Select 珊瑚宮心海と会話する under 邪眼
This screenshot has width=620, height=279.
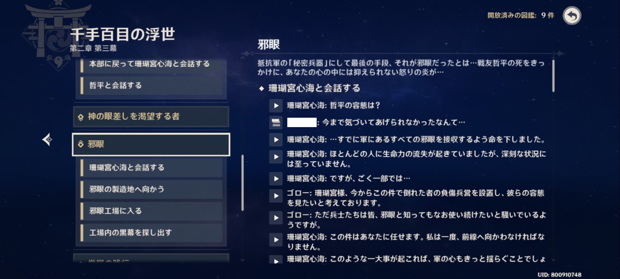tap(151, 168)
